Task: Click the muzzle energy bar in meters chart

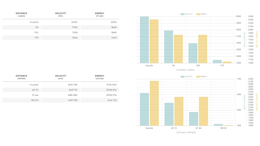Action: coord(154,103)
